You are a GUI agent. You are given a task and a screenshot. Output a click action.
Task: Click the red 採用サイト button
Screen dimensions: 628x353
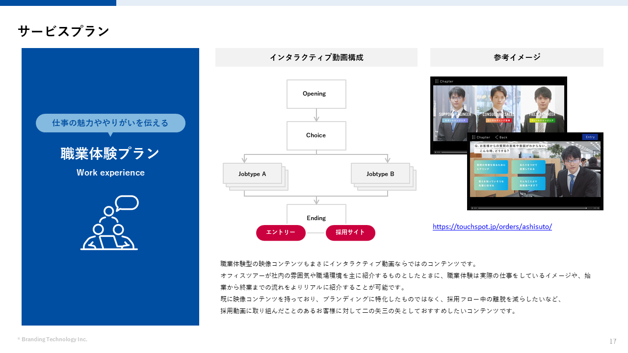tap(350, 233)
